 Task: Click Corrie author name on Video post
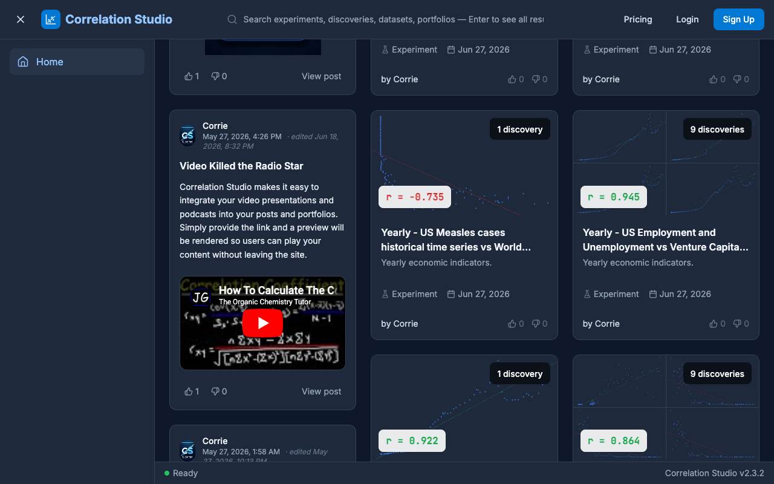click(215, 126)
